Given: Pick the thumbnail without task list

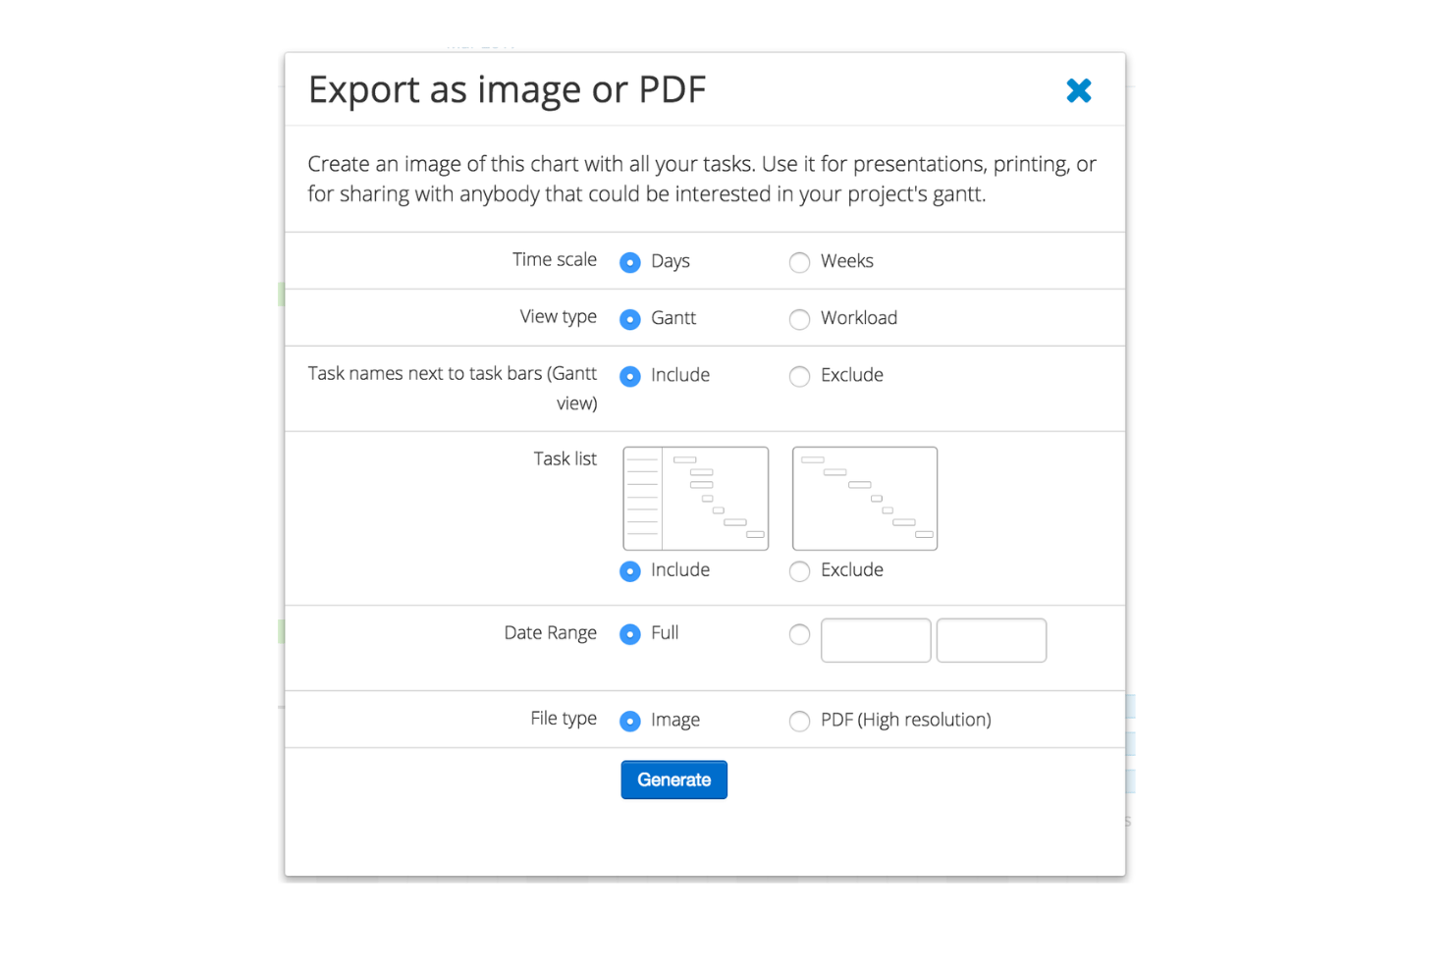Looking at the screenshot, I should [865, 499].
